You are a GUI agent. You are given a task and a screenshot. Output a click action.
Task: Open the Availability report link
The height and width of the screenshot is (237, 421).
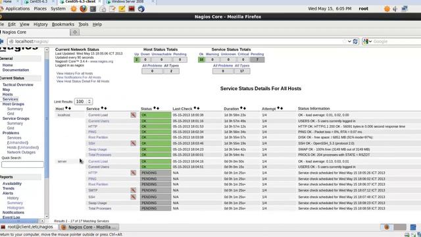point(12,184)
